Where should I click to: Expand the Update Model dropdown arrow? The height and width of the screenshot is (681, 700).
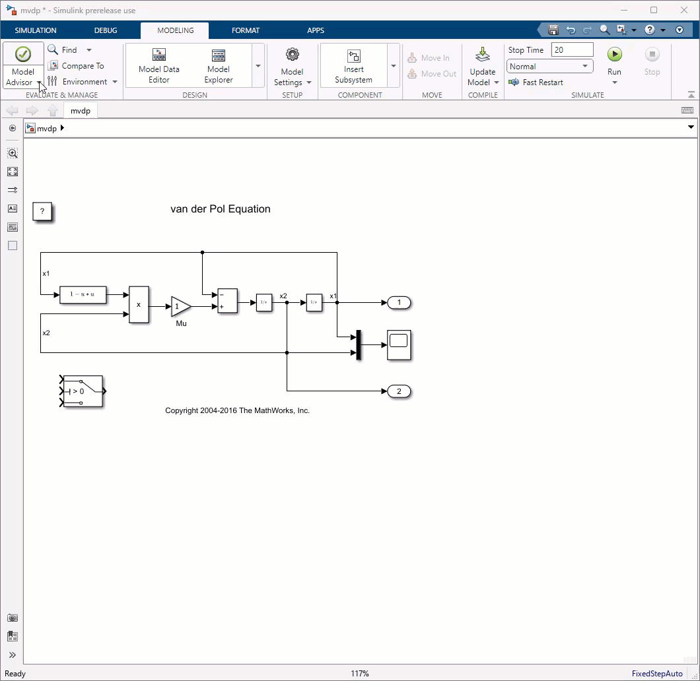pyautogui.click(x=497, y=82)
